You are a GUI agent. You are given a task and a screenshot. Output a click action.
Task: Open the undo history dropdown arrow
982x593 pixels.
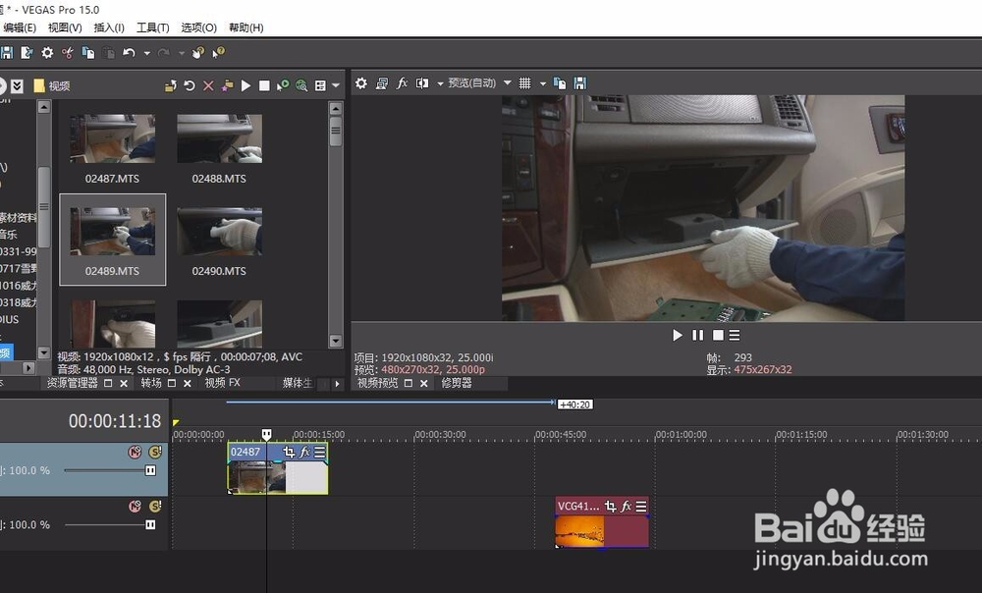[x=147, y=54]
